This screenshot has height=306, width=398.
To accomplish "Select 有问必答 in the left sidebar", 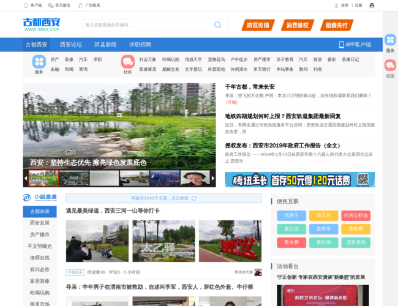I will (x=40, y=269).
